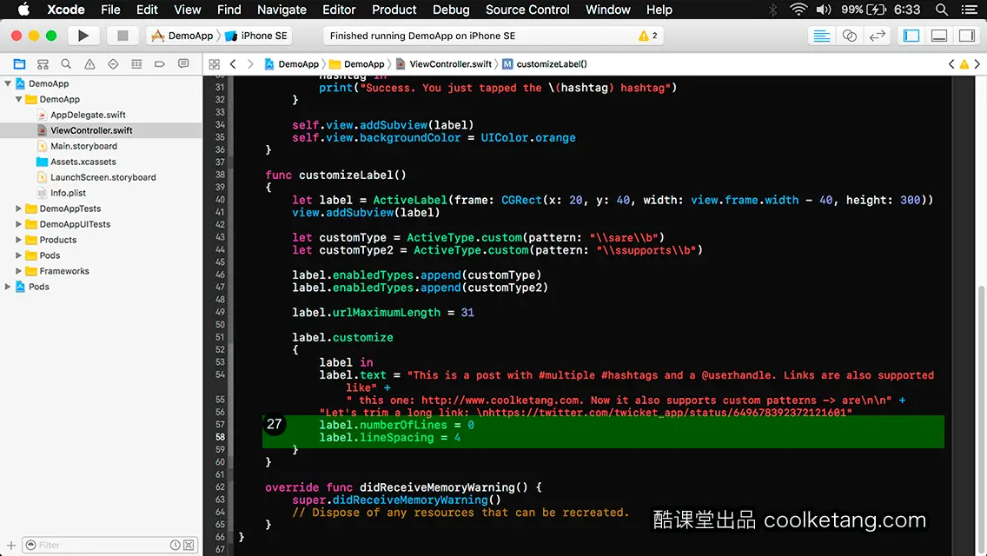Viewport: 987px width, 556px height.
Task: Click the volume icon in menu bar
Action: [824, 10]
